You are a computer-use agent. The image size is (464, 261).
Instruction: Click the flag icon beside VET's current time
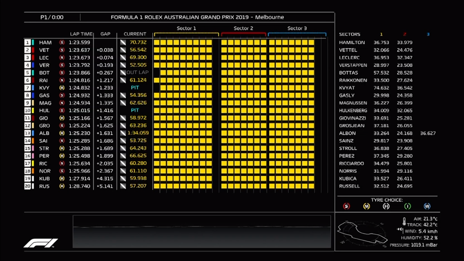[x=123, y=50]
